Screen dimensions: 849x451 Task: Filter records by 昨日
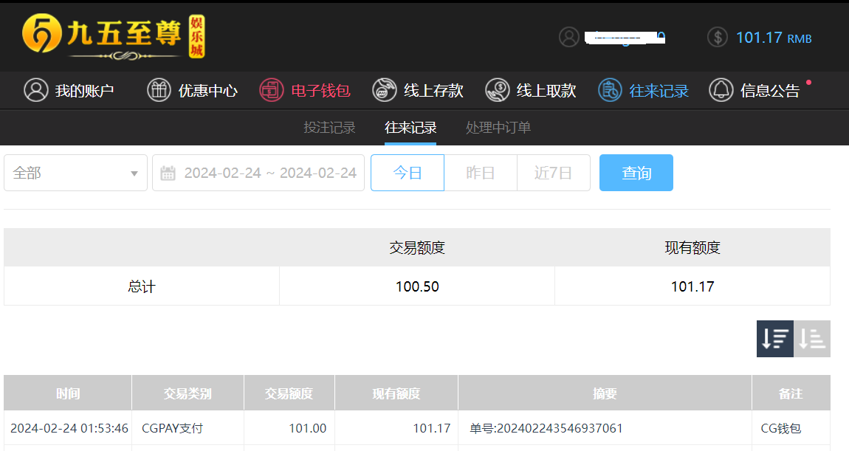pyautogui.click(x=481, y=173)
